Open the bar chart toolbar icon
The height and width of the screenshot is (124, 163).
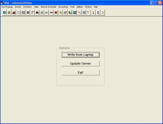pyautogui.click(x=70, y=13)
